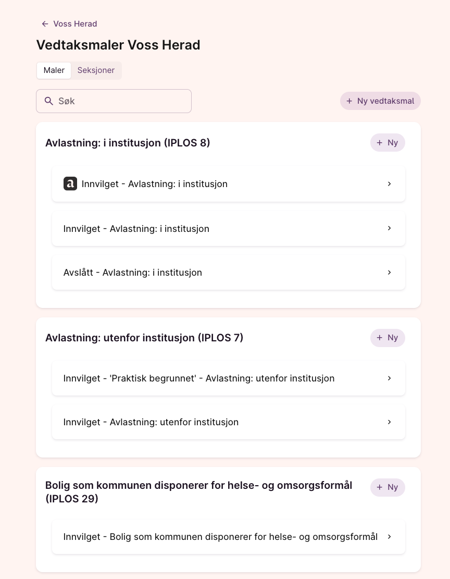Click chevron on Innvilget - Avlastning: utenfor institusjon

389,422
